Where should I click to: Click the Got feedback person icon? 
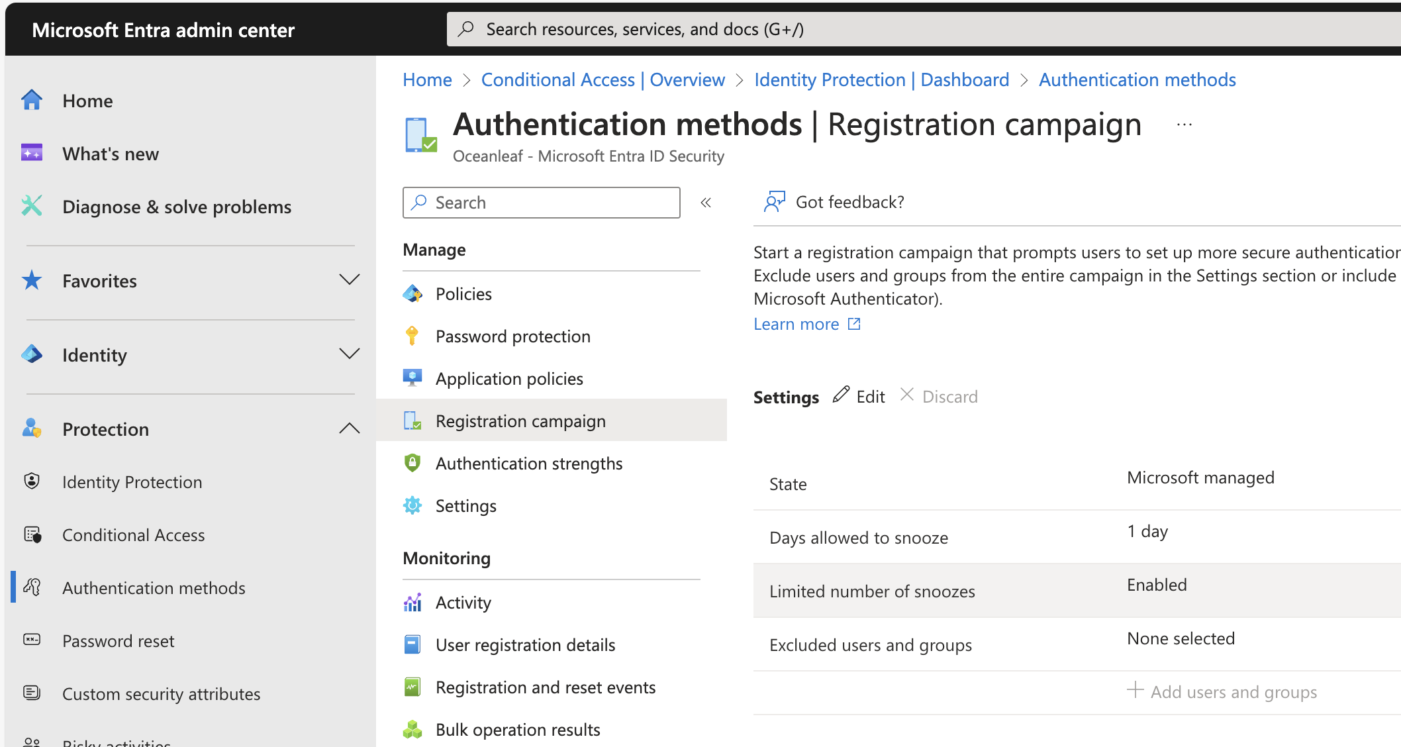774,202
